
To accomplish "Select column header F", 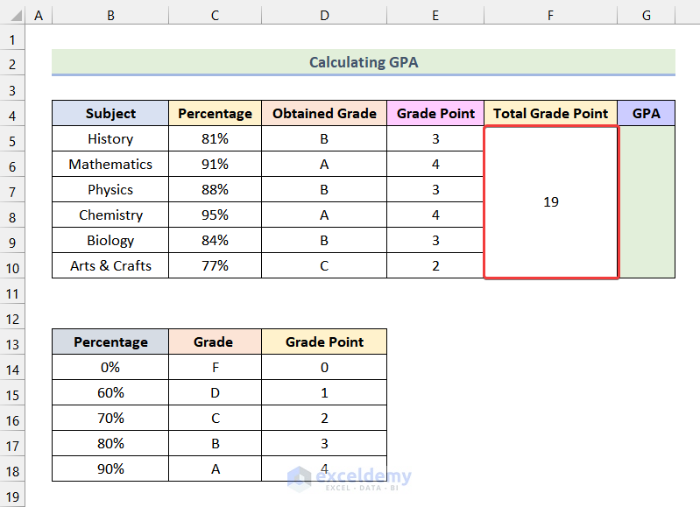I will (550, 16).
